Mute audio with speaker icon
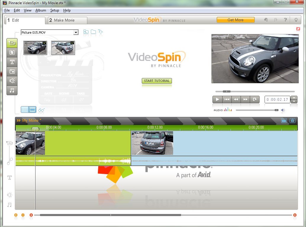This screenshot has width=306, height=227. [x=283, y=110]
